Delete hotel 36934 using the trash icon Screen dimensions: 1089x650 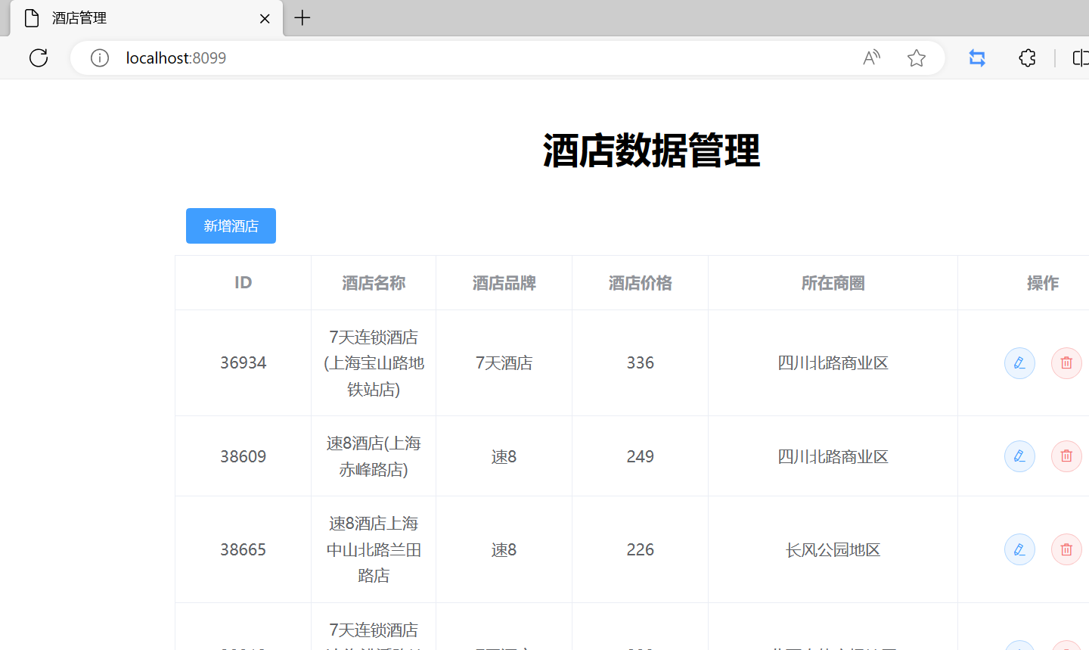pyautogui.click(x=1066, y=363)
